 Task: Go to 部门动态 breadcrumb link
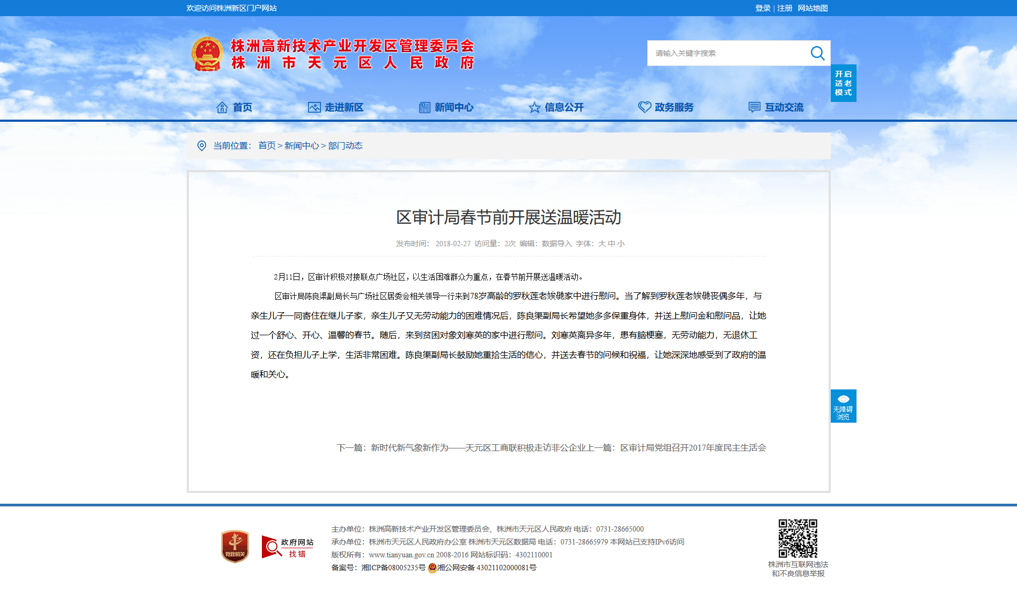tap(345, 146)
